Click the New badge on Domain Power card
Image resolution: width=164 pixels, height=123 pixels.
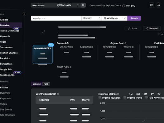[x=51, y=45]
